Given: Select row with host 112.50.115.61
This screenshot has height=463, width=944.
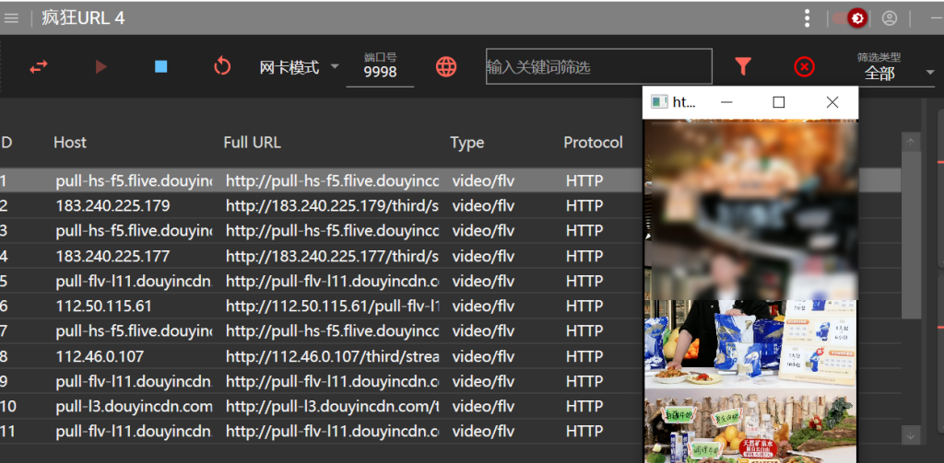Looking at the screenshot, I should pos(103,307).
